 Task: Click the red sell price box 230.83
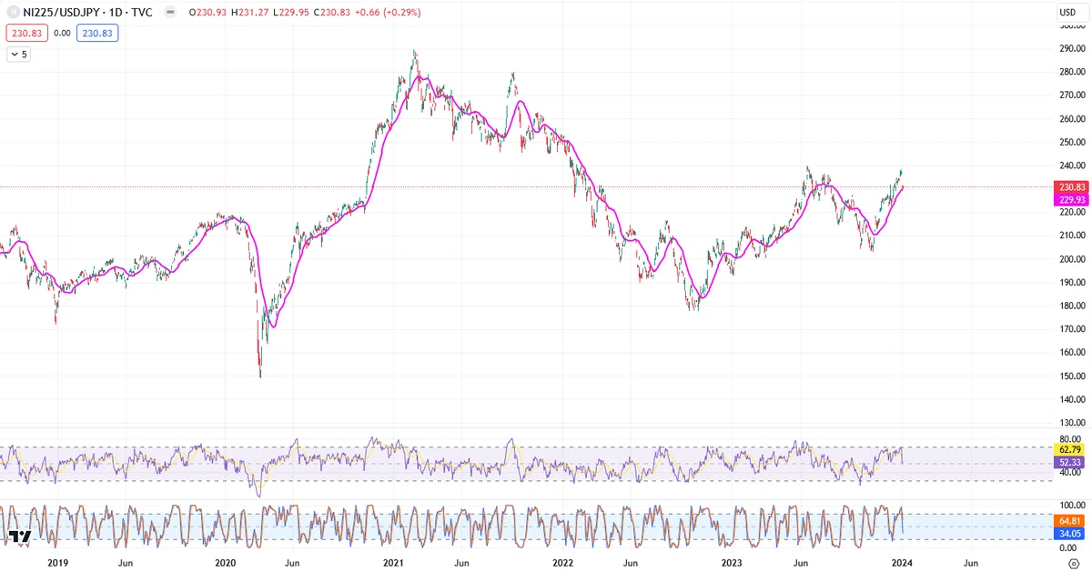[27, 33]
